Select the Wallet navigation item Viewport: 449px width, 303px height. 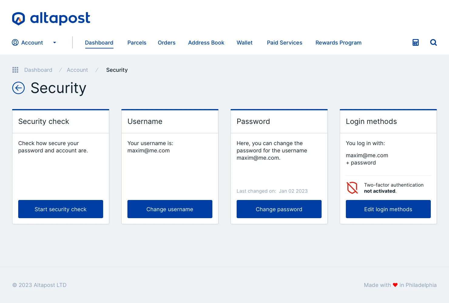coord(245,43)
